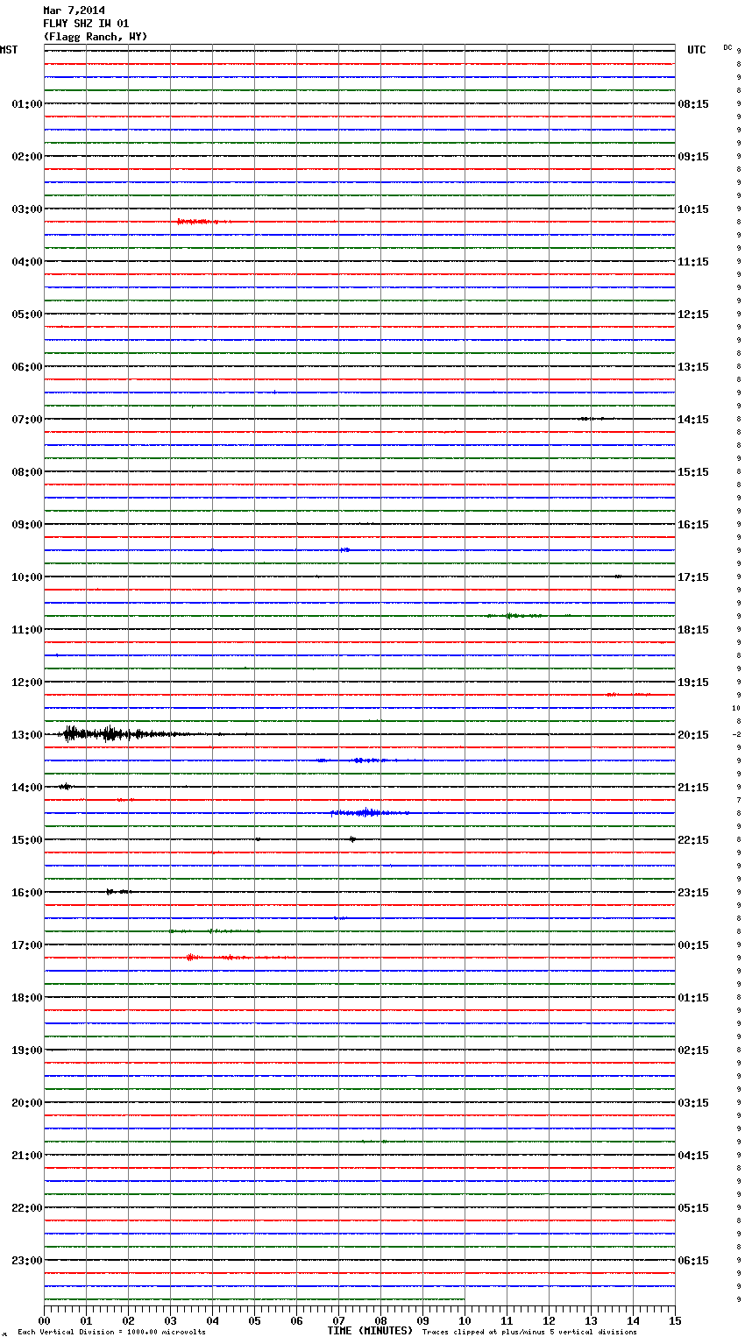Click the UTC time label "10:15"
This screenshot has width=745, height=1344.
click(x=693, y=209)
